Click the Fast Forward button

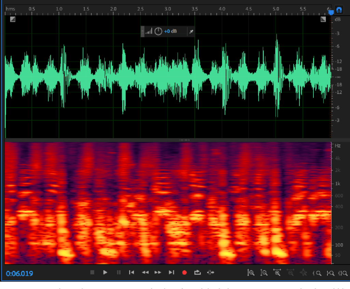tap(158, 272)
